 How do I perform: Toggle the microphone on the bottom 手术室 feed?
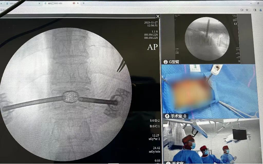click(168, 163)
